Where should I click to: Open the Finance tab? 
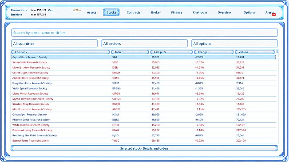point(176,12)
